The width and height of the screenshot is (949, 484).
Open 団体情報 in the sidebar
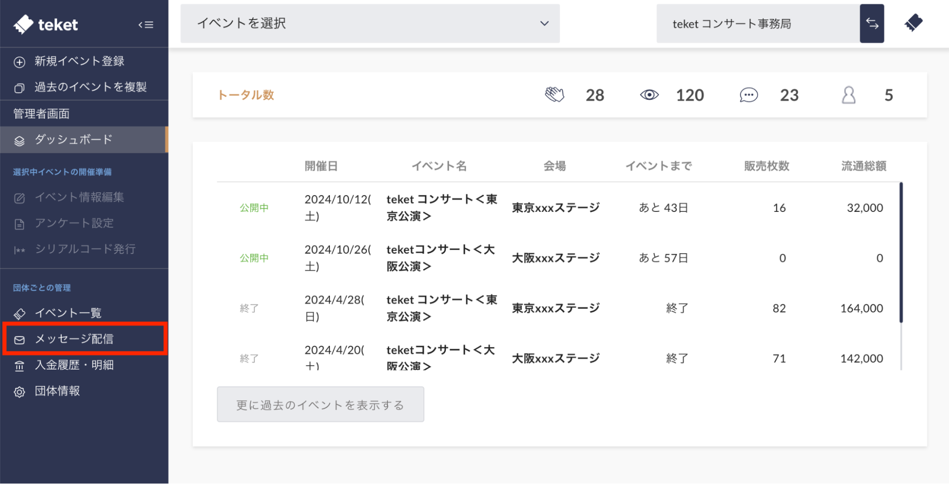[84, 391]
